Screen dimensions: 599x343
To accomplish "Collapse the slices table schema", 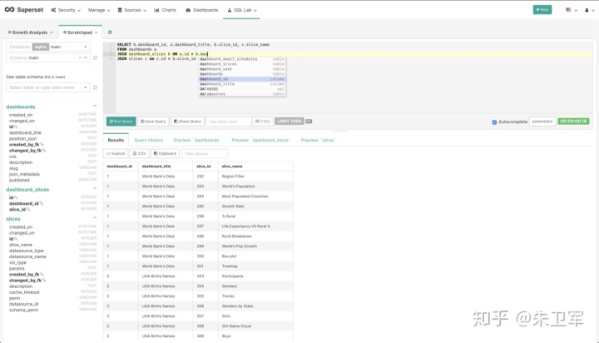I will [x=95, y=218].
